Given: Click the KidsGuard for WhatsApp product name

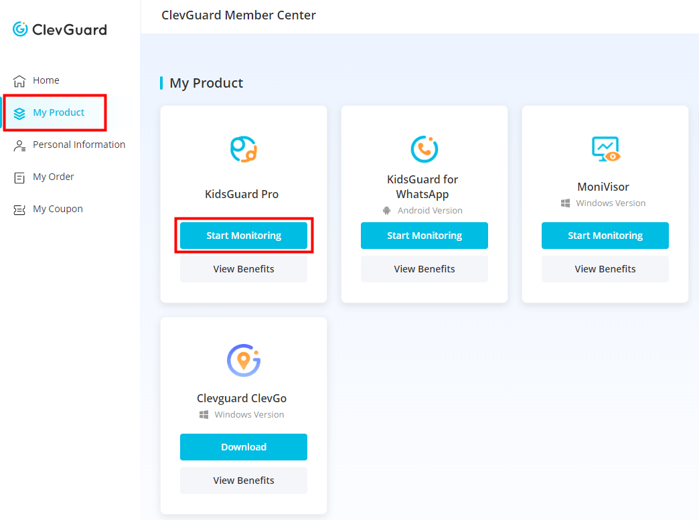Looking at the screenshot, I should pos(422,187).
